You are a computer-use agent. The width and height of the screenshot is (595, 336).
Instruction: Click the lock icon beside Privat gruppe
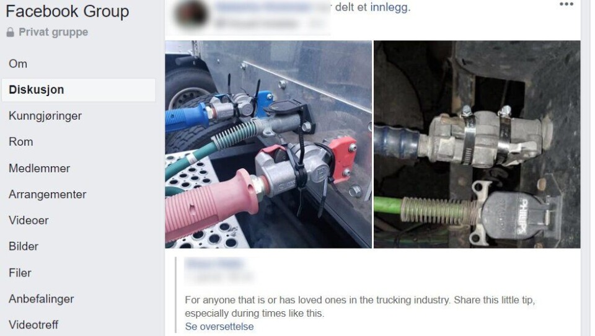pyautogui.click(x=11, y=32)
